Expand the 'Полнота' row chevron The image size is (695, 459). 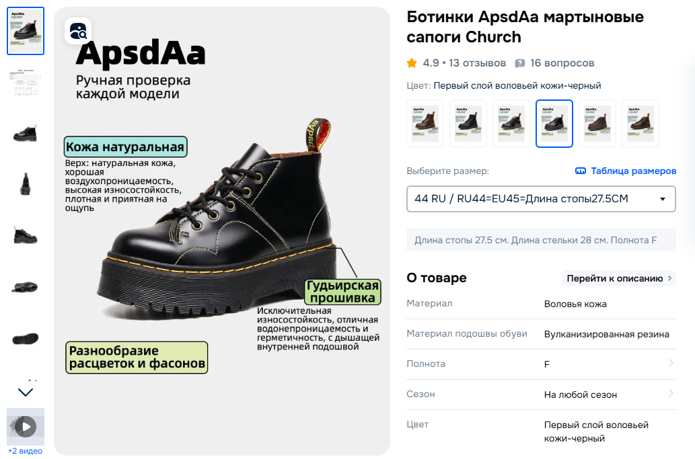point(671,364)
